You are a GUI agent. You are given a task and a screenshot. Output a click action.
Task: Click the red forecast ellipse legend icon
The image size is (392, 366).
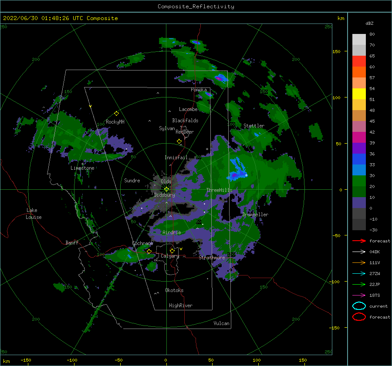coord(359,317)
